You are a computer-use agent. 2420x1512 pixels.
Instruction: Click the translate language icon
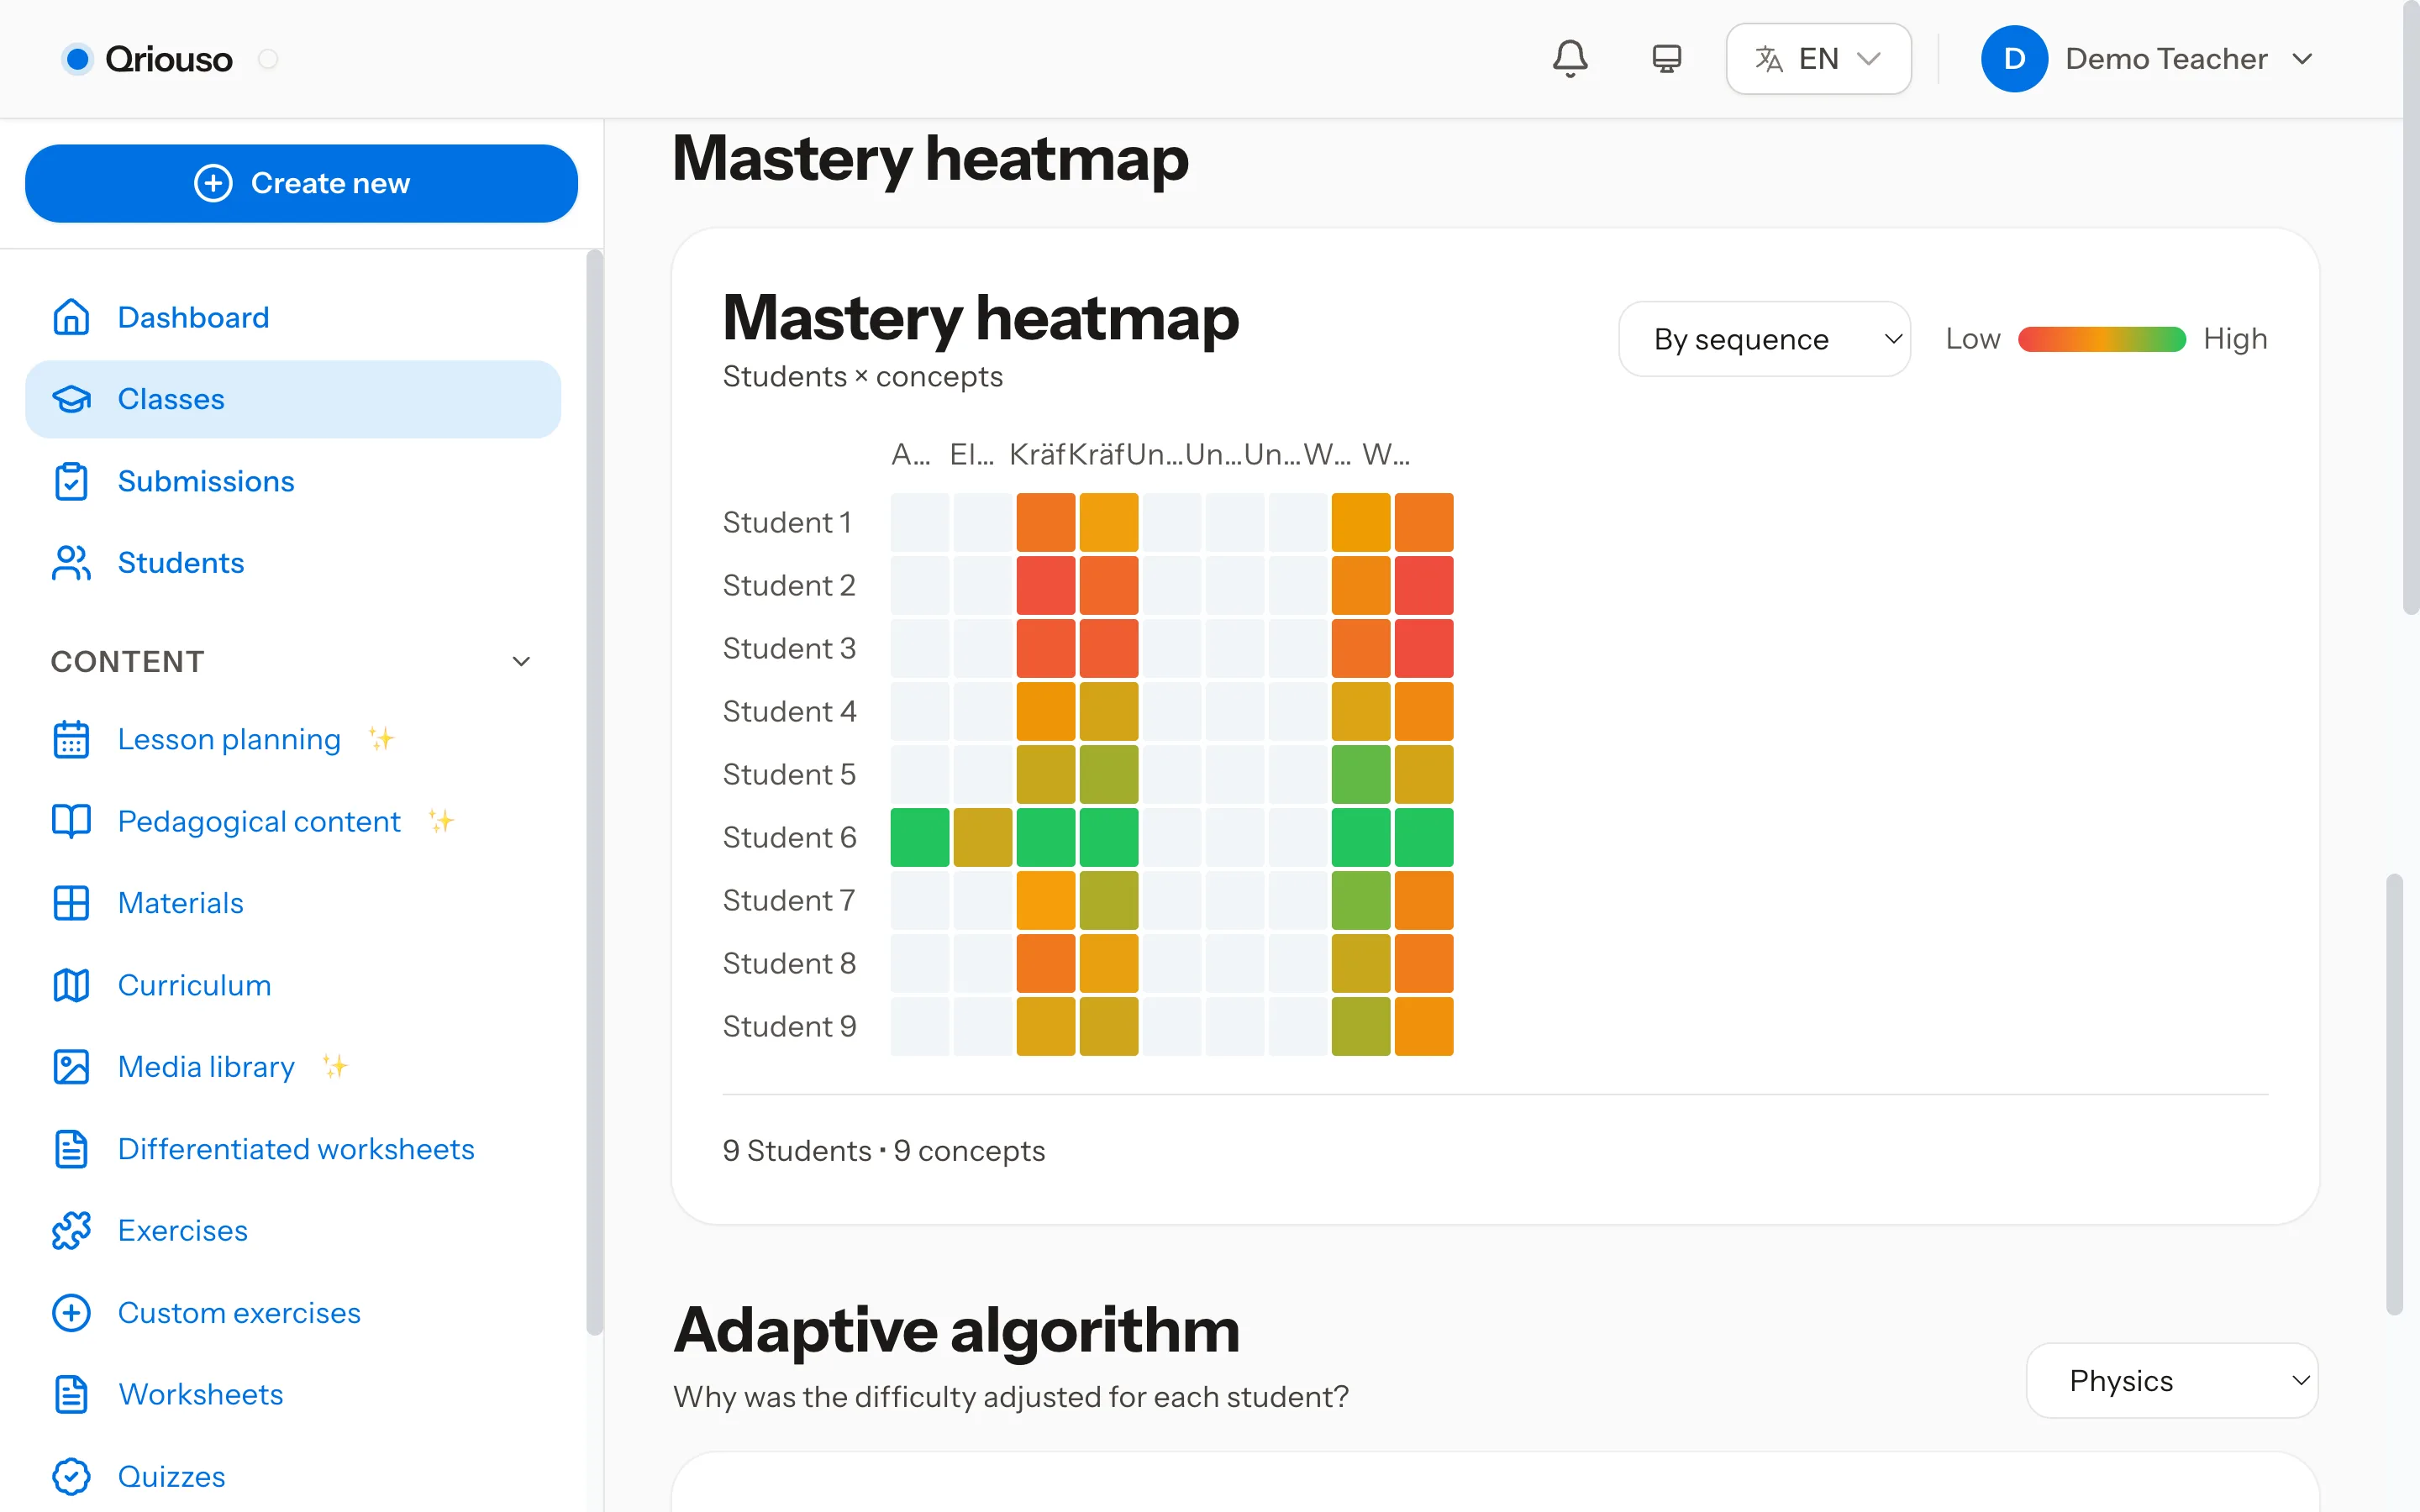pyautogui.click(x=1768, y=59)
